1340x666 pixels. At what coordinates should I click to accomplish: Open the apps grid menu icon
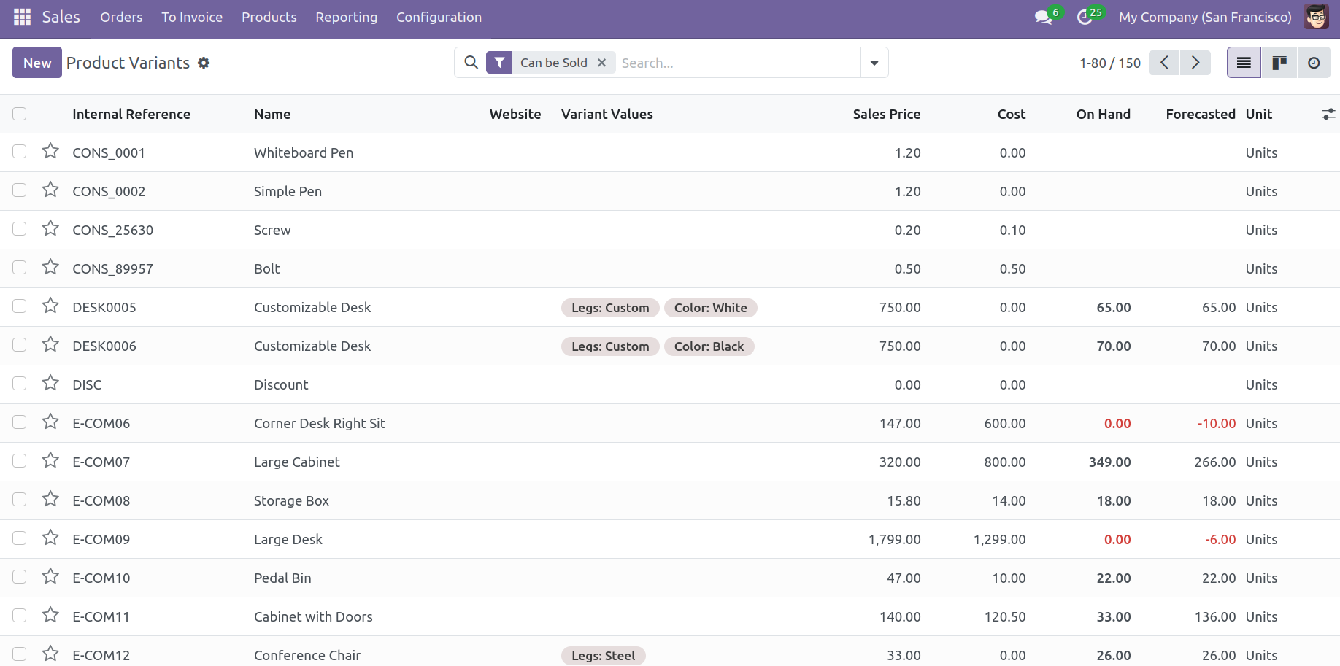tap(22, 17)
